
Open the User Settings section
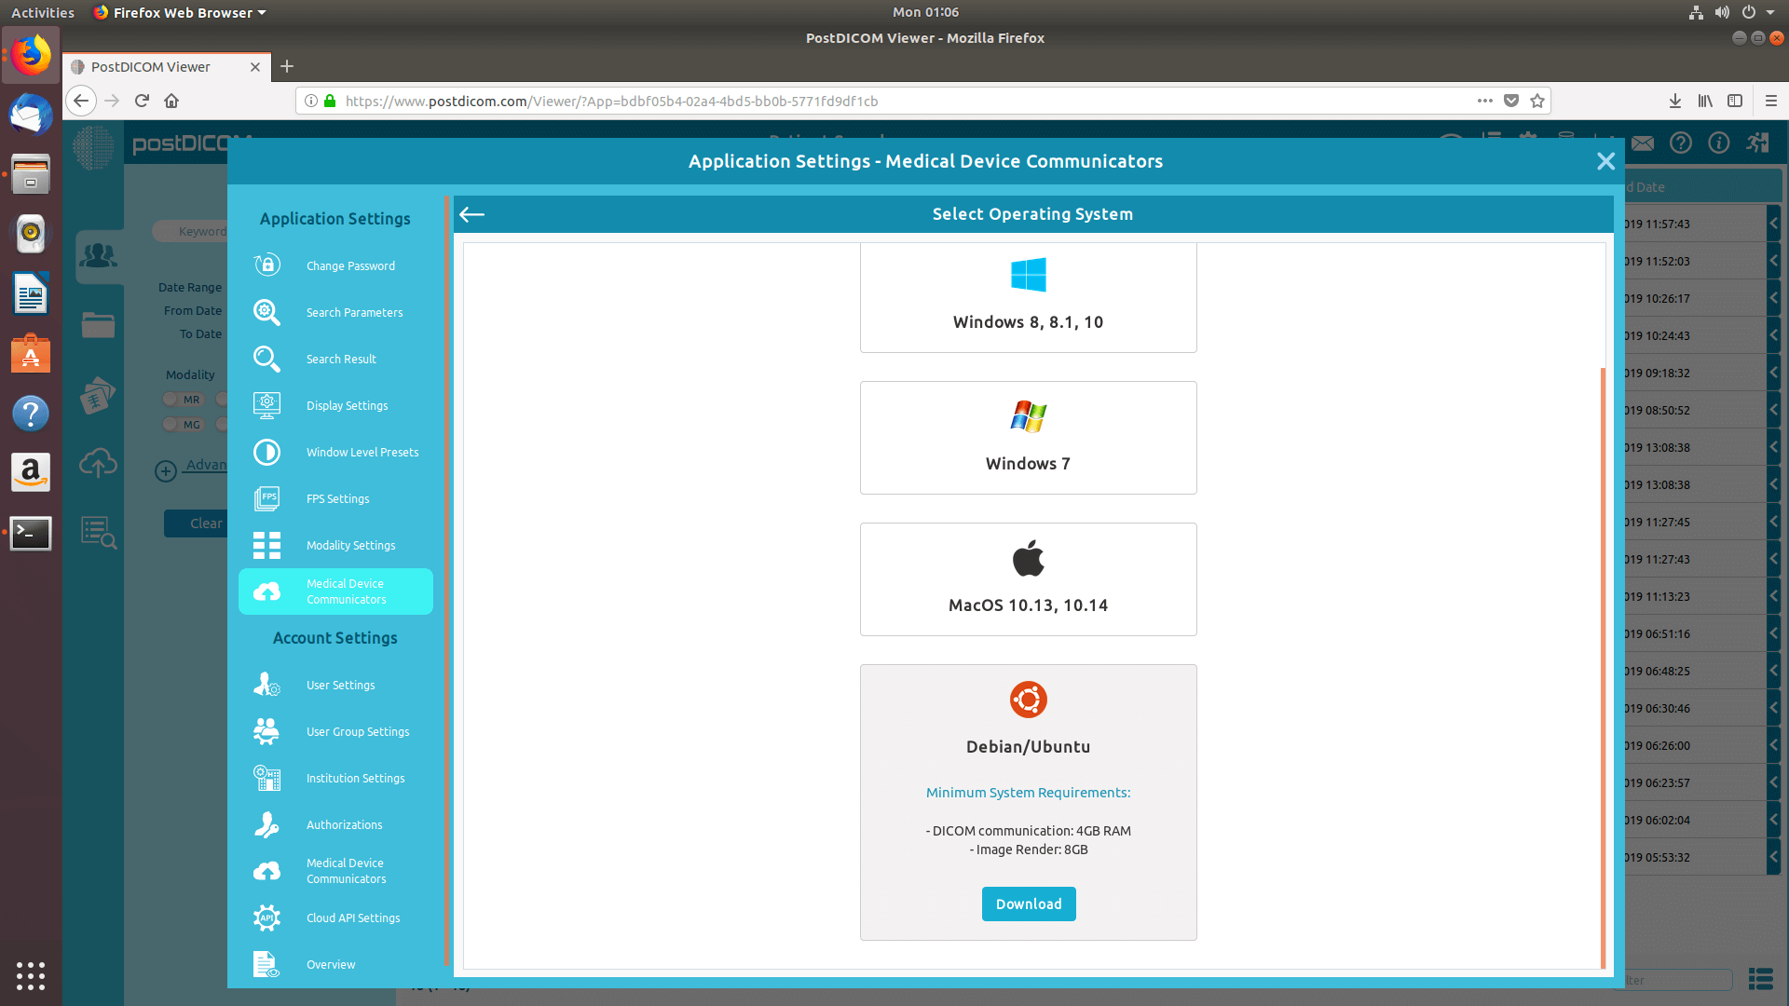click(339, 685)
